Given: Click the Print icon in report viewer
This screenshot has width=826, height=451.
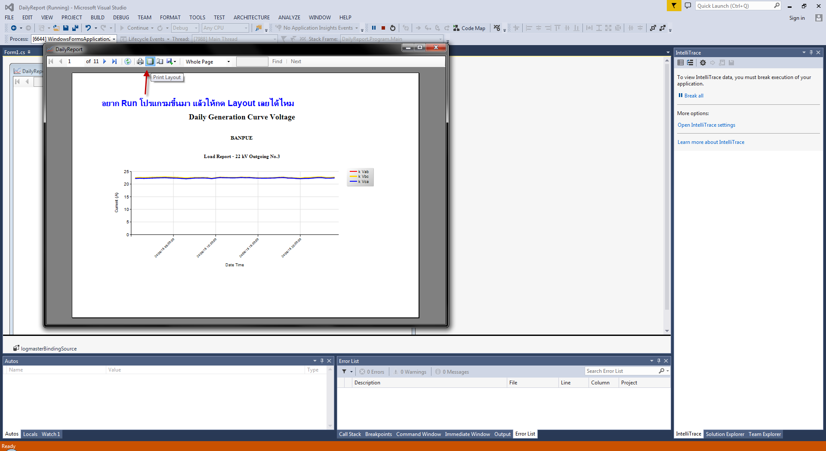Looking at the screenshot, I should (140, 61).
